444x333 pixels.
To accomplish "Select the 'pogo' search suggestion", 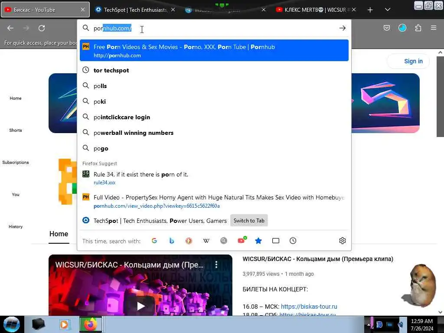I will click(214, 148).
